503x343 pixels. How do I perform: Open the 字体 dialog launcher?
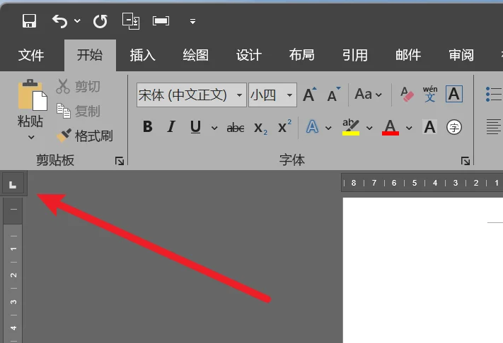465,161
